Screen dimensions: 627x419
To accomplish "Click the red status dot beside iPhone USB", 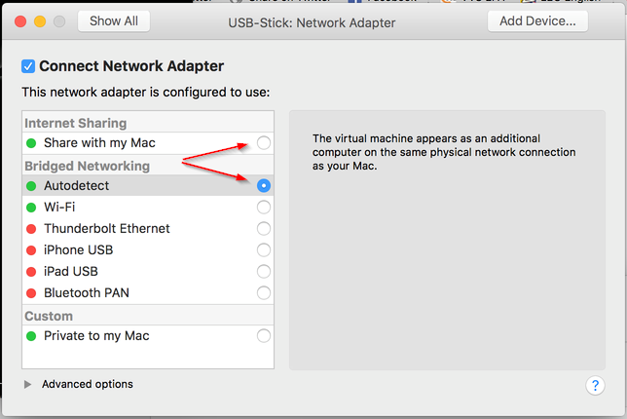I will [31, 250].
